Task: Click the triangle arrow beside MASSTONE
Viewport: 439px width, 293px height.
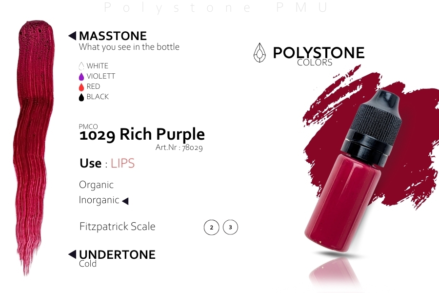Action: 72,36
